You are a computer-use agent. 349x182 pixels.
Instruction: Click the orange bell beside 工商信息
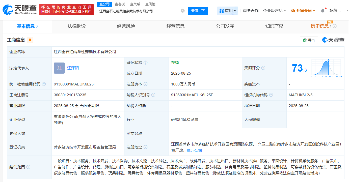coord(30,40)
